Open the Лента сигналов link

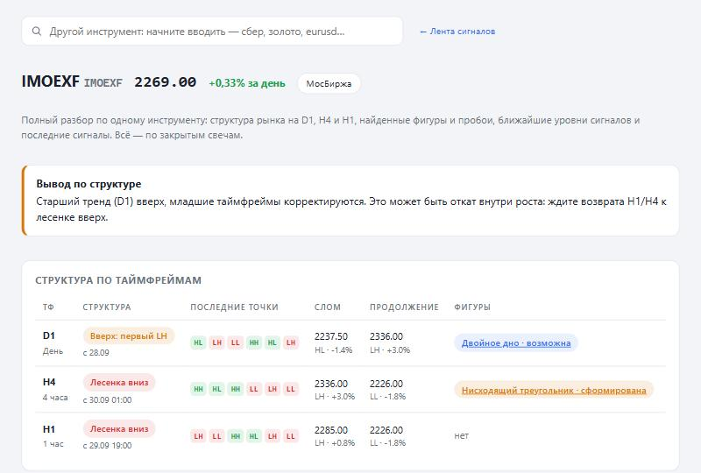pyautogui.click(x=457, y=32)
